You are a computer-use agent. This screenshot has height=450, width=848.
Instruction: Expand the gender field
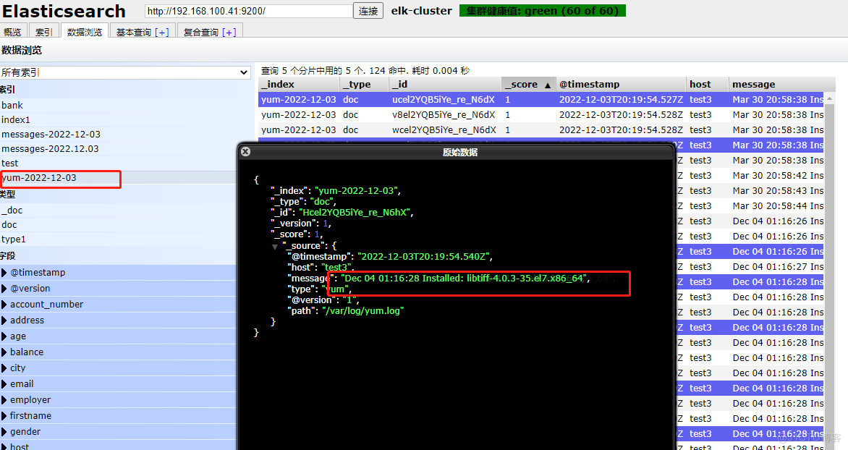tap(4, 432)
